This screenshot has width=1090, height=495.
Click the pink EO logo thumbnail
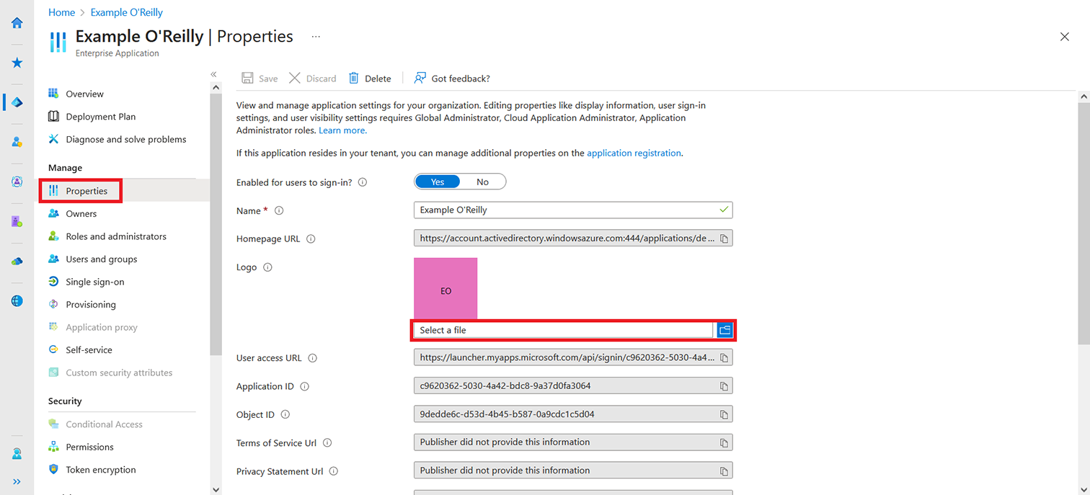(x=446, y=290)
